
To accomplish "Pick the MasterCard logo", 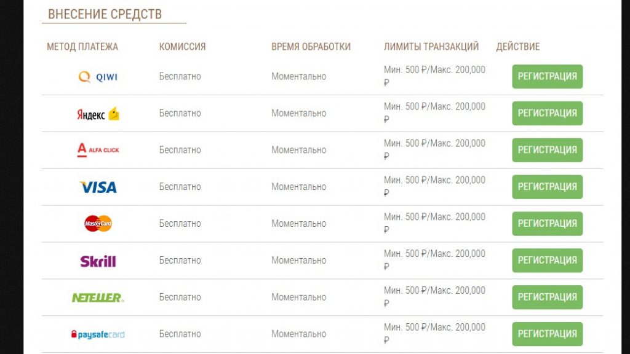I will [98, 224].
